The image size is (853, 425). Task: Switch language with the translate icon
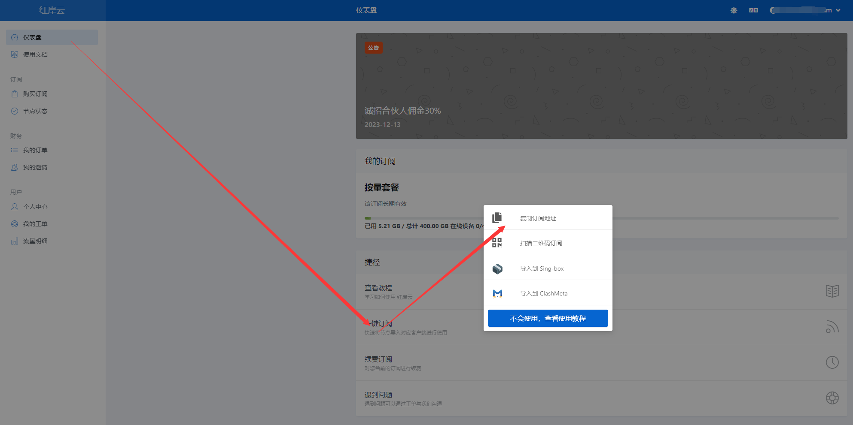[x=753, y=10]
